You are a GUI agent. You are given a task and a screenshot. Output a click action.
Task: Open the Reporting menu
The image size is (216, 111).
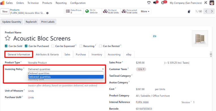pos(61,3)
